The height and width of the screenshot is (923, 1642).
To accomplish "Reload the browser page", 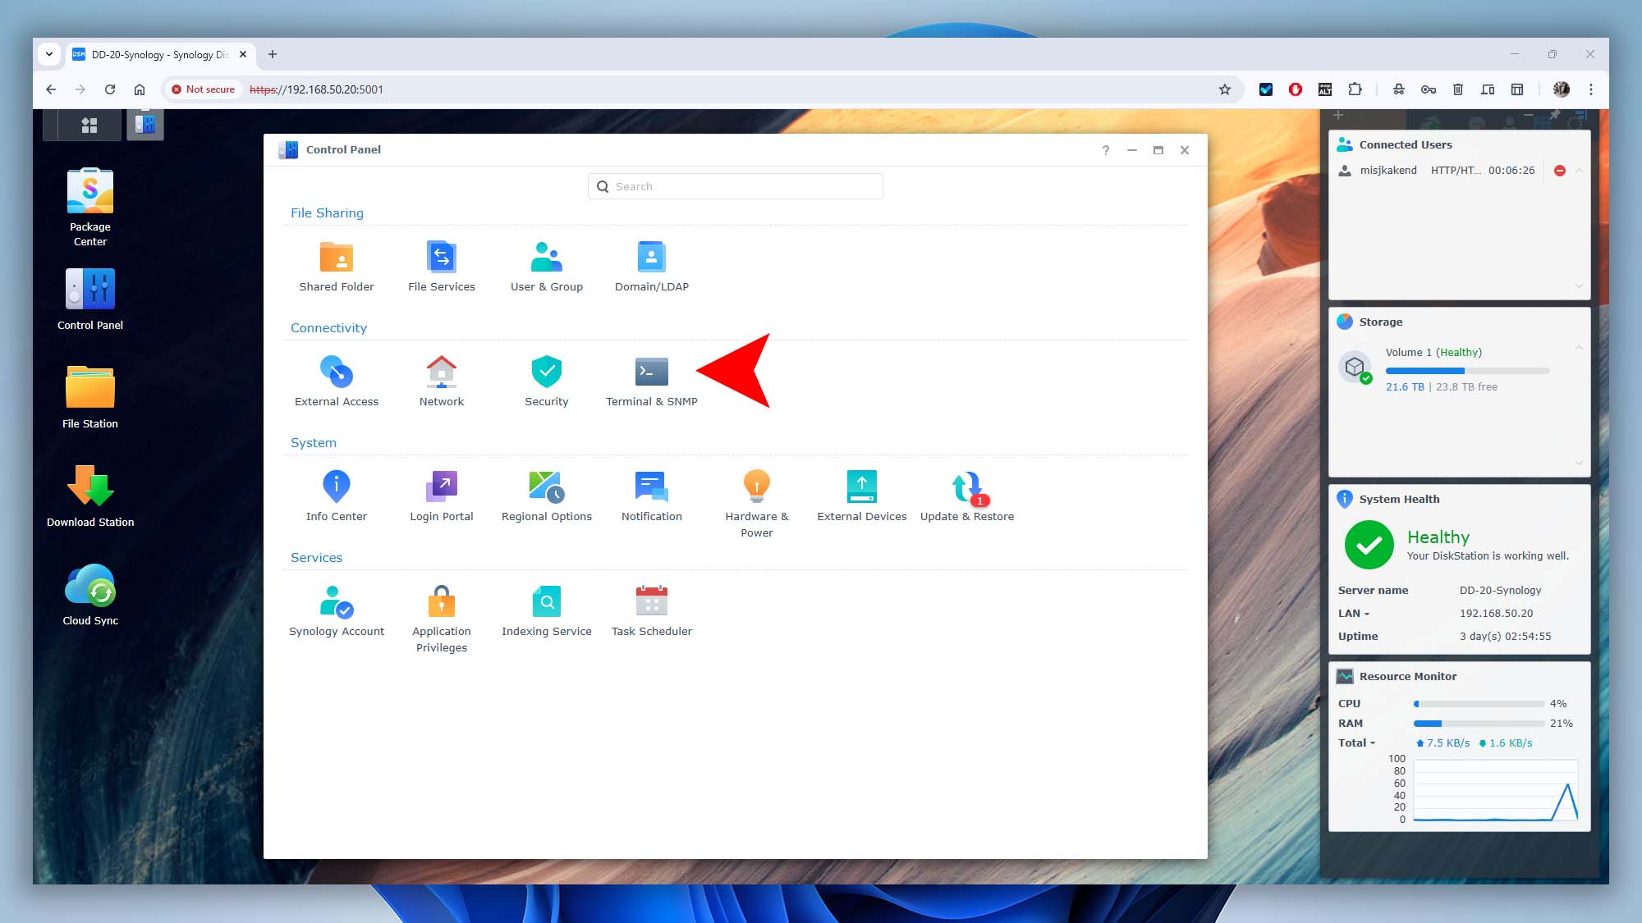I will click(110, 89).
